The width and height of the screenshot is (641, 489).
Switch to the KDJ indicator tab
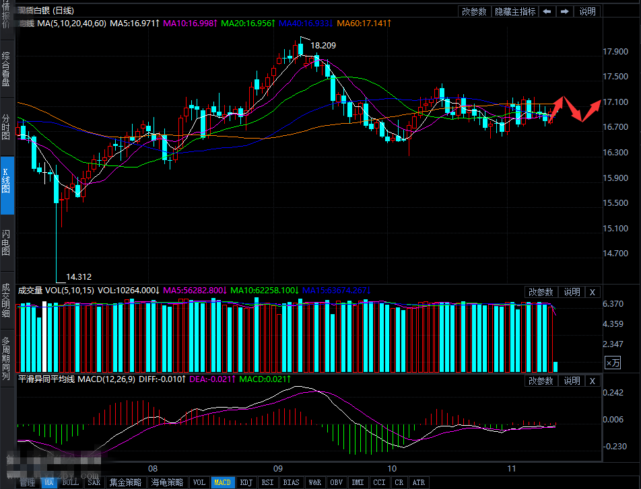(x=246, y=482)
